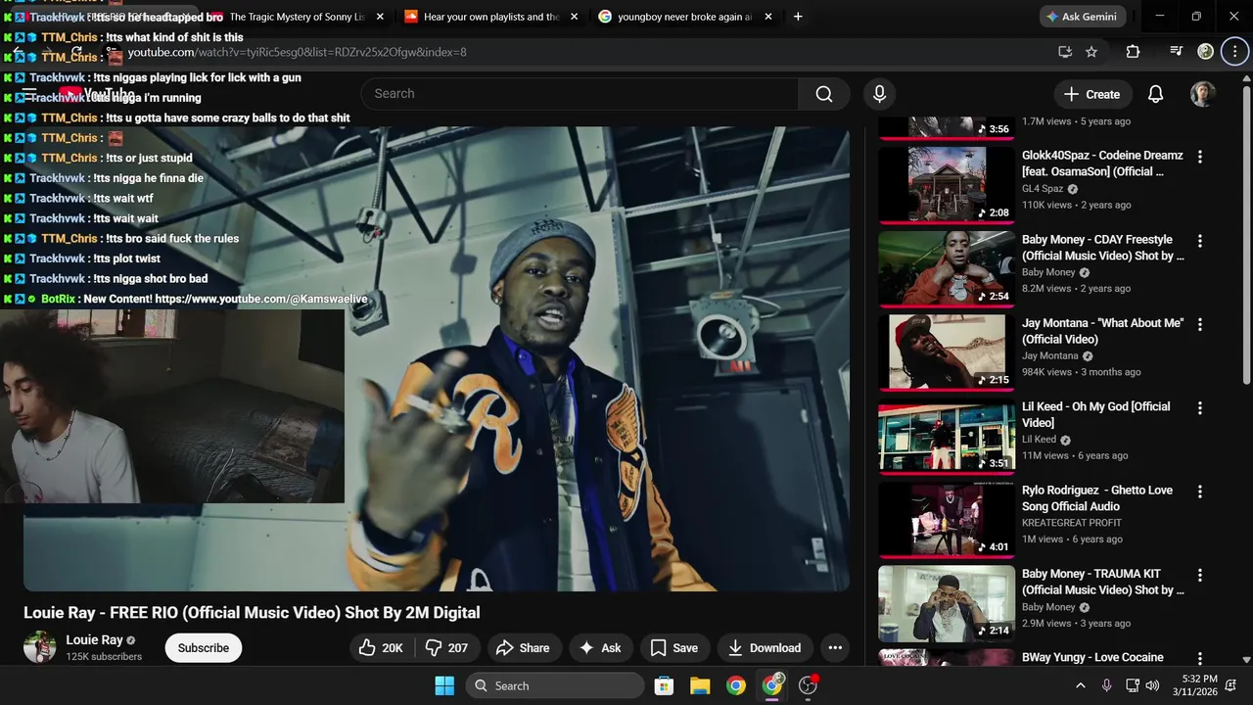Click network icon in system tray
Image resolution: width=1253 pixels, height=705 pixels.
(1132, 685)
